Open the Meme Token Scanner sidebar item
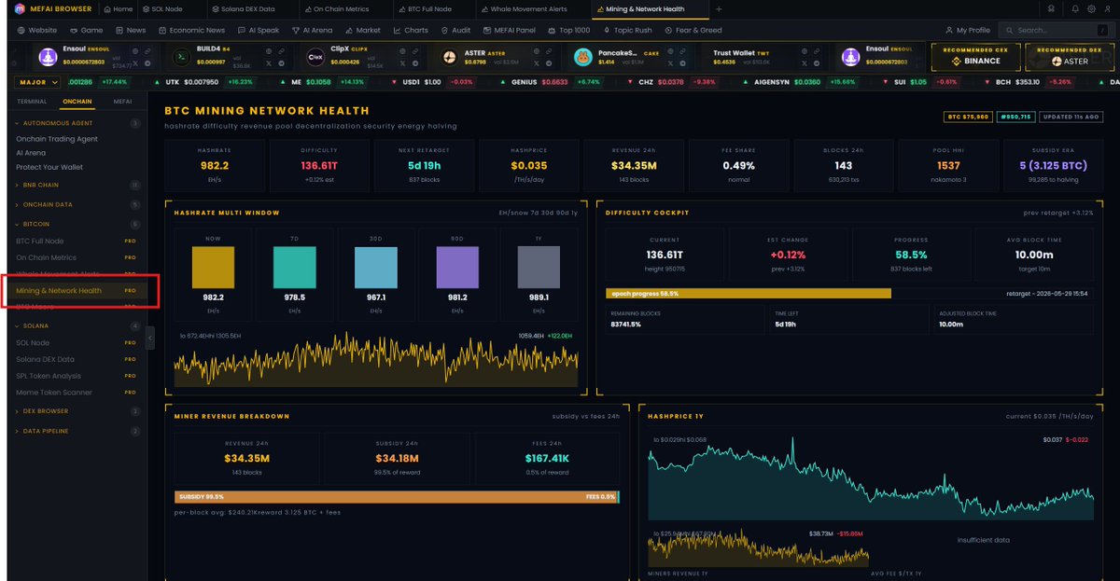Viewport: 1120px width, 581px height. point(77,393)
